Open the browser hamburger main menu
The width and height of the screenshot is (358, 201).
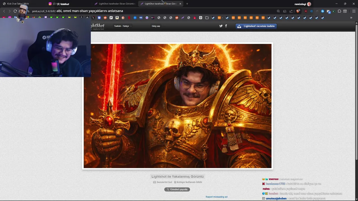354,11
